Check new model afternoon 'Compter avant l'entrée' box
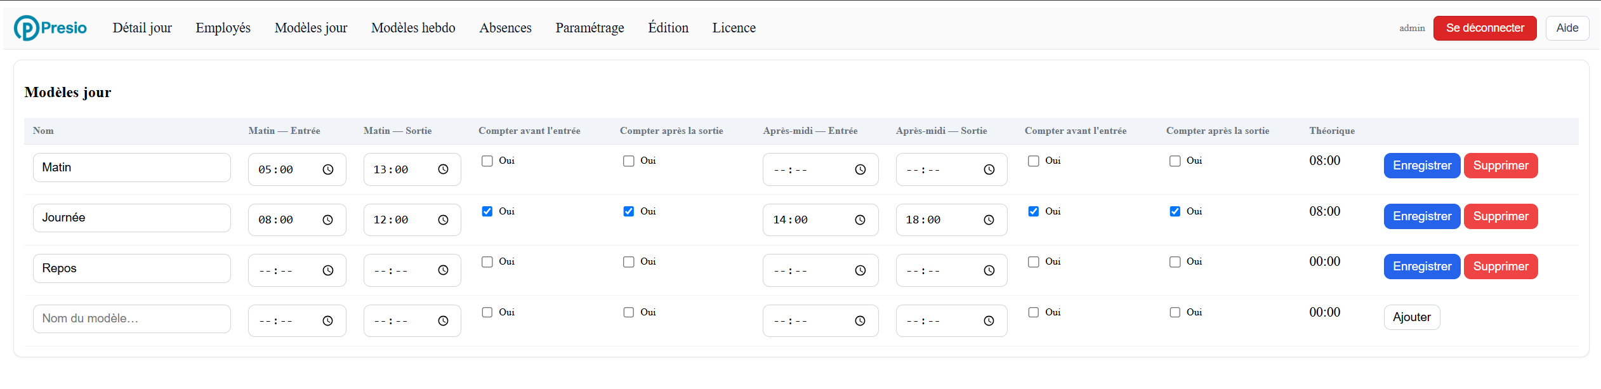The image size is (1601, 389). [1034, 312]
